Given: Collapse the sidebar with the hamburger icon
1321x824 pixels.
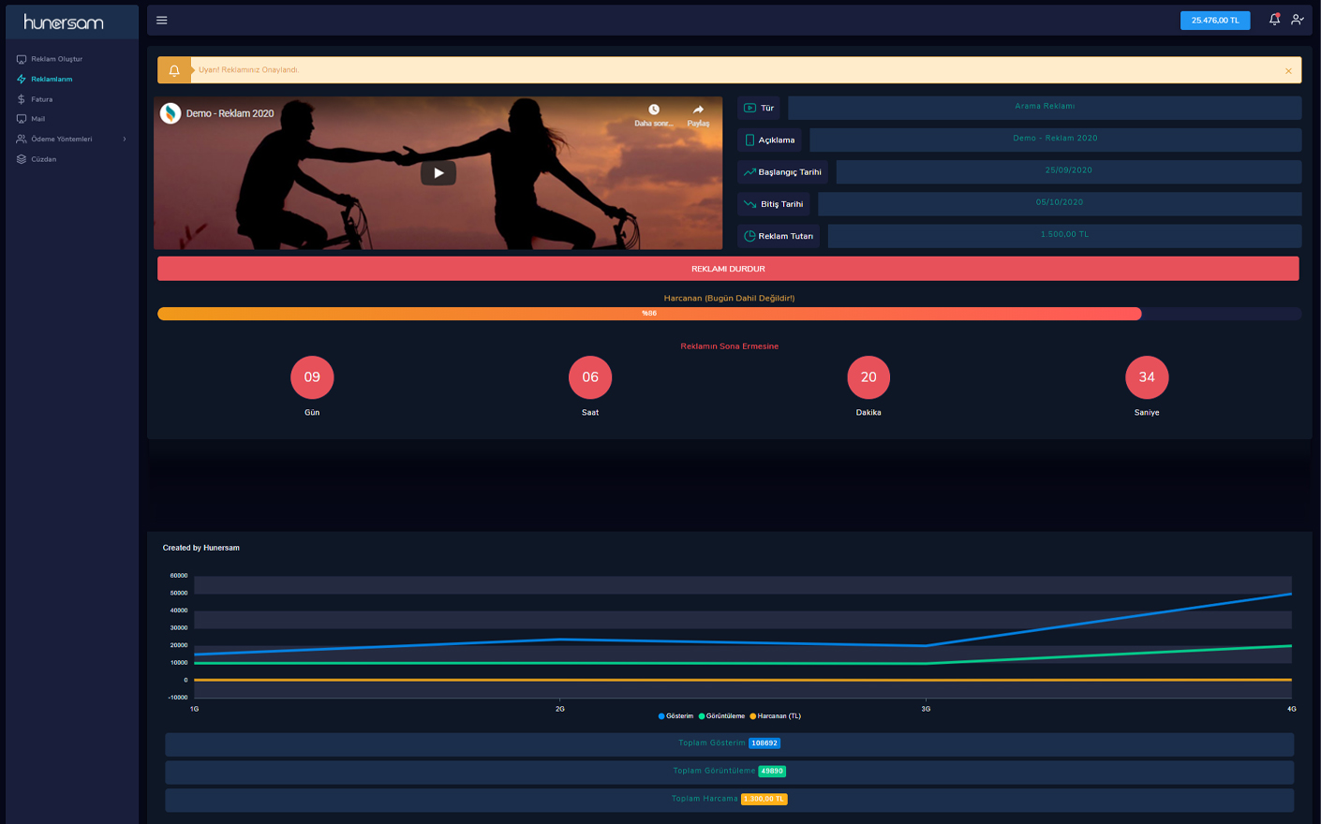Looking at the screenshot, I should point(161,19).
